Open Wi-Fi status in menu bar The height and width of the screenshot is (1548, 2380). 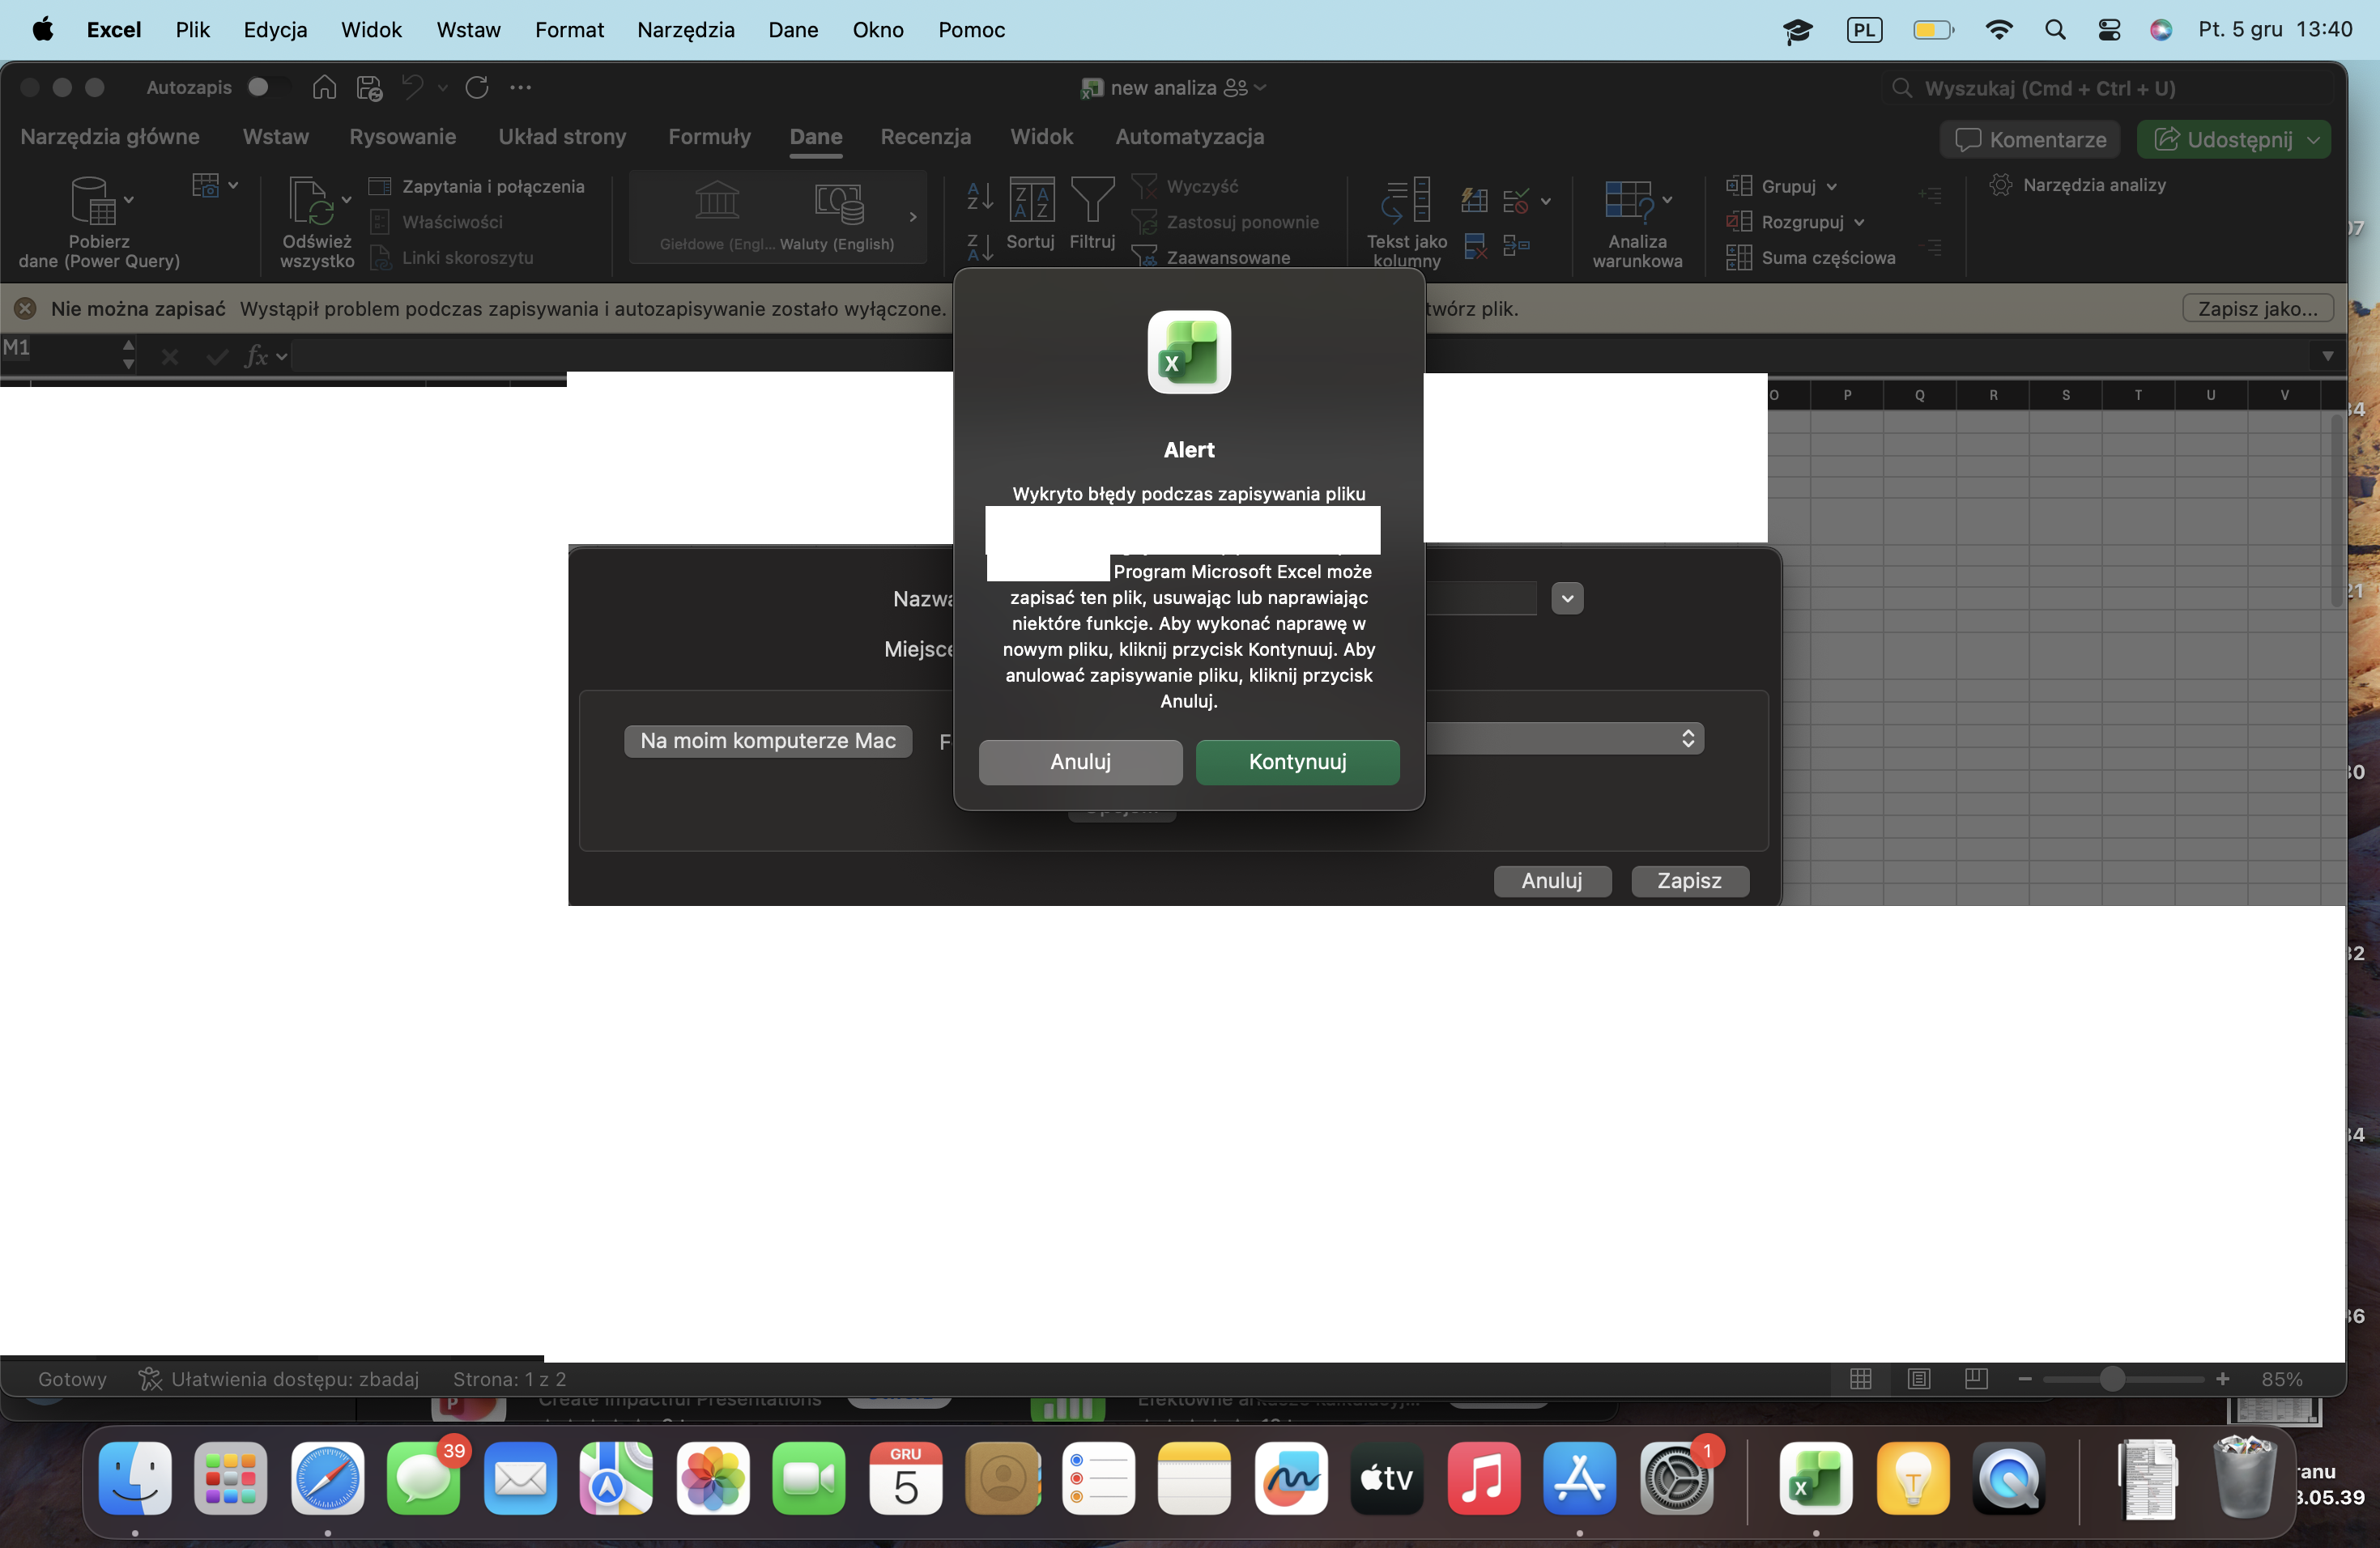(1998, 30)
